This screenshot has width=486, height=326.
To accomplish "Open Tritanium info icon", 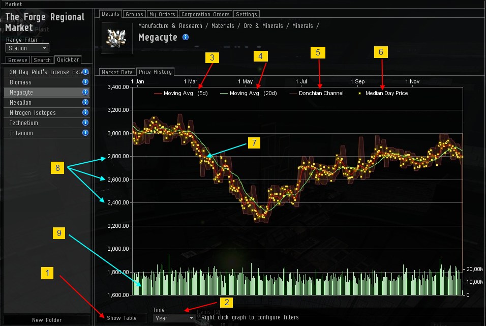I will (x=85, y=133).
